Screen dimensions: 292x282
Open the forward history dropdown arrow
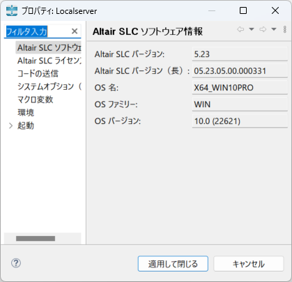click(274, 29)
